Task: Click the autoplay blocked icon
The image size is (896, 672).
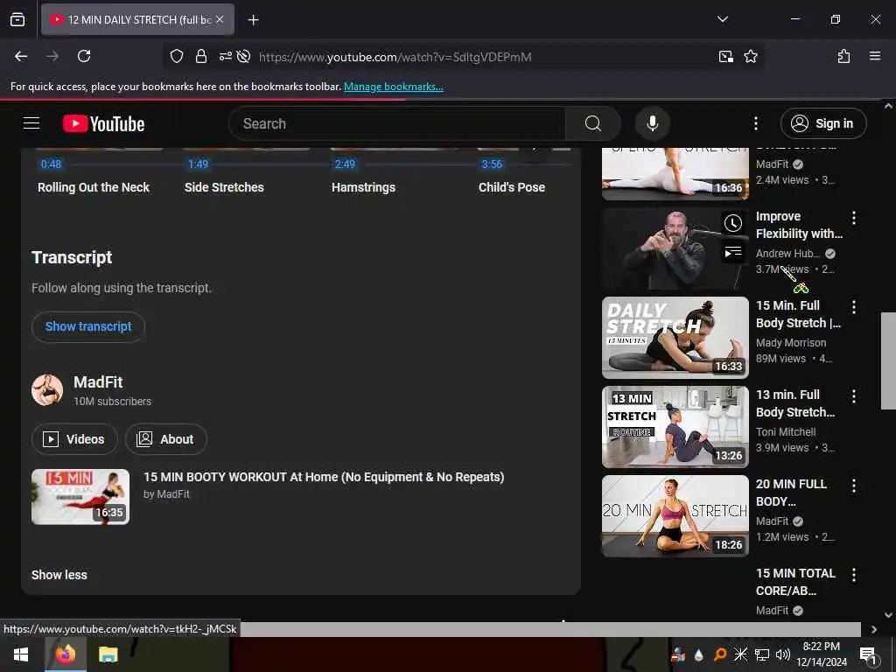Action: click(x=244, y=56)
